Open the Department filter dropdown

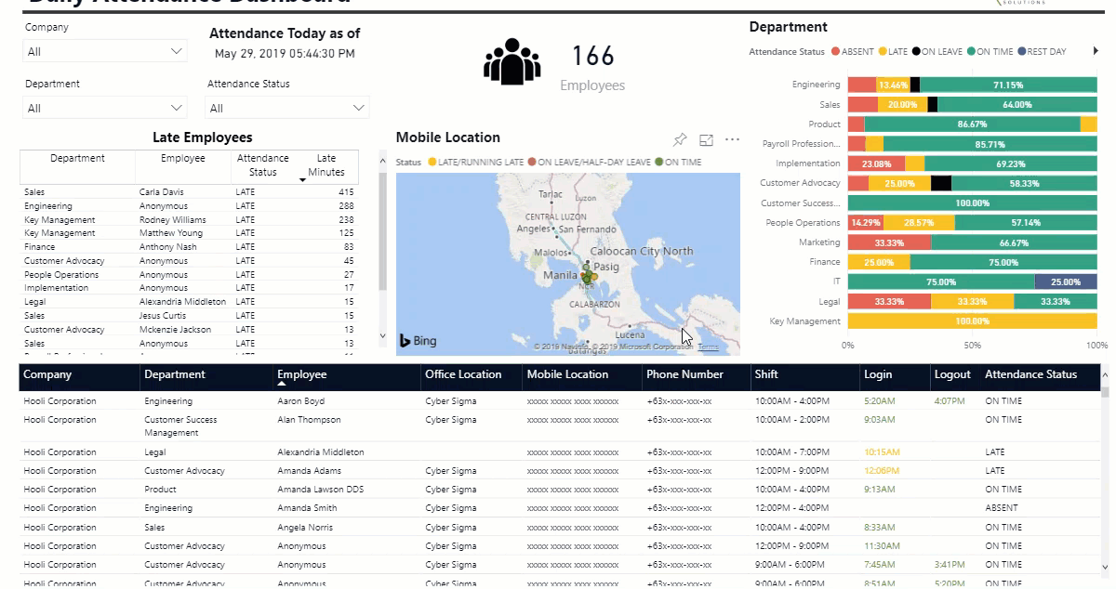click(105, 109)
